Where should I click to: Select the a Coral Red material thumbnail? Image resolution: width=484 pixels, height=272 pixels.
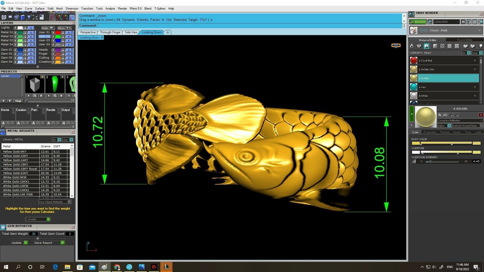coord(413,60)
